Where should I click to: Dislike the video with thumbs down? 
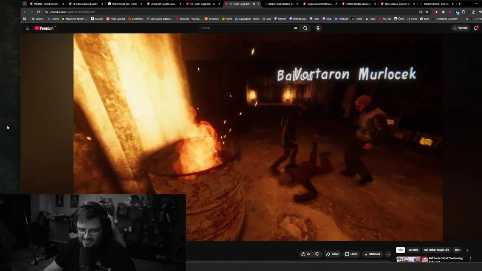pos(317,254)
